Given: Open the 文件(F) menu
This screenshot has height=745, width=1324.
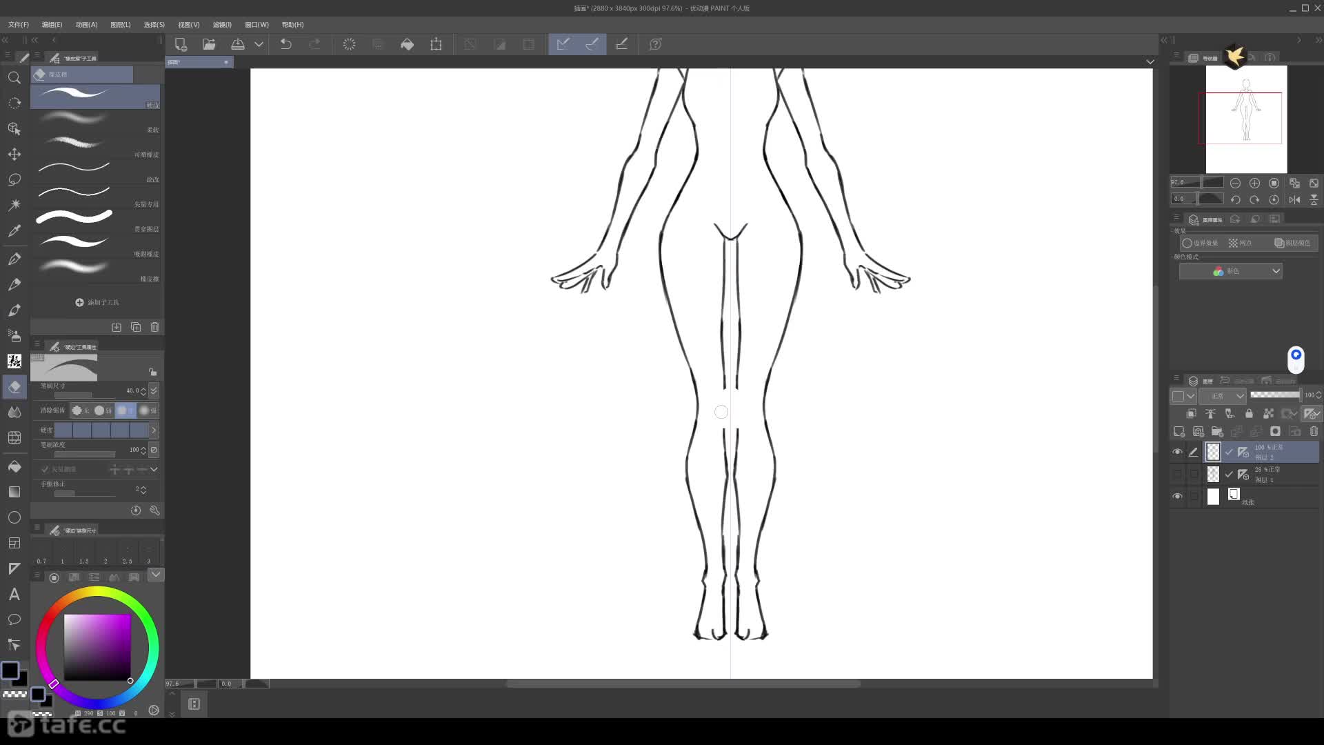Looking at the screenshot, I should [x=19, y=25].
